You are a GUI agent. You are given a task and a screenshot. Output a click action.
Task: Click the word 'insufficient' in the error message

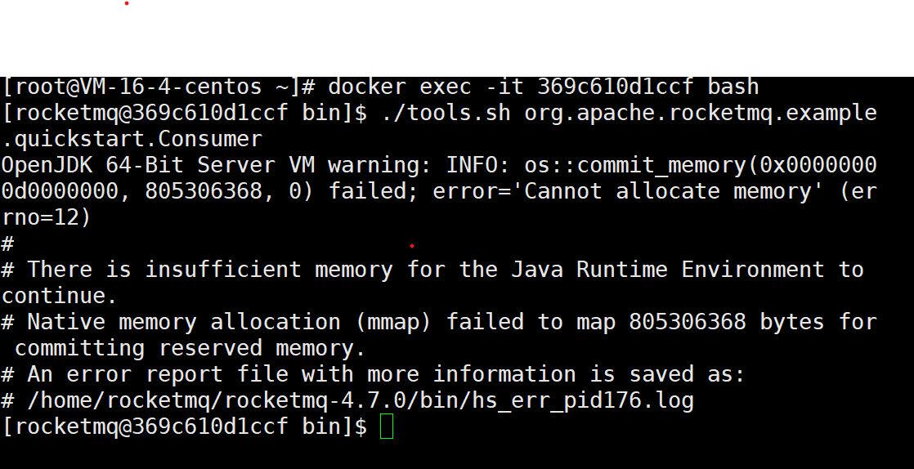[222, 269]
